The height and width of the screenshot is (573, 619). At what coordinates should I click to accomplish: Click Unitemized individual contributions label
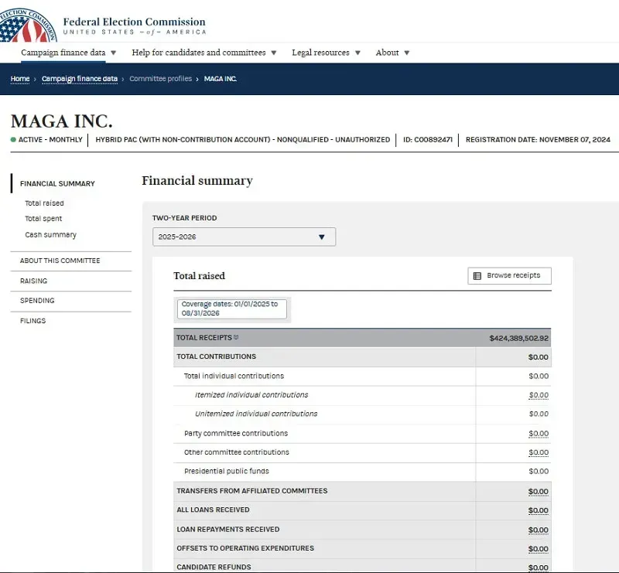(256, 414)
